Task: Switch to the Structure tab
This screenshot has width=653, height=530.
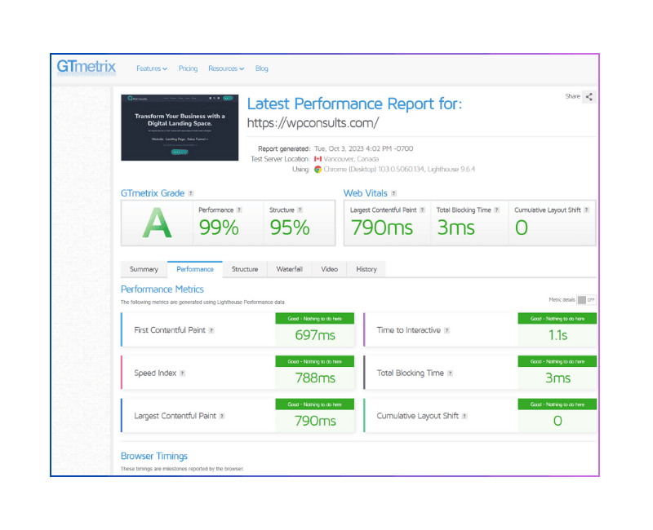Action: 244,269
